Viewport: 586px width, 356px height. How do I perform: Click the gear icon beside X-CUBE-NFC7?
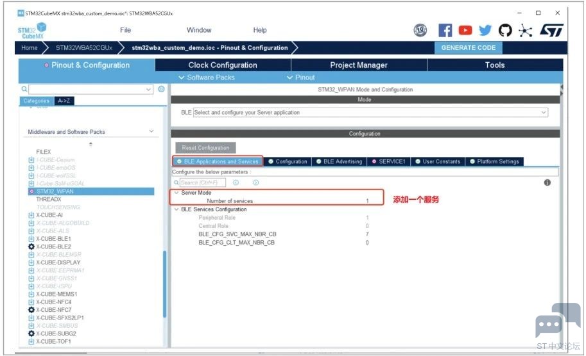click(31, 310)
